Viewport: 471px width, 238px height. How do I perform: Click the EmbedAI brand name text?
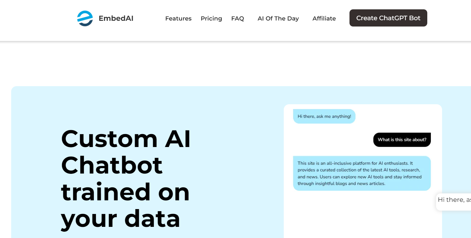116,18
